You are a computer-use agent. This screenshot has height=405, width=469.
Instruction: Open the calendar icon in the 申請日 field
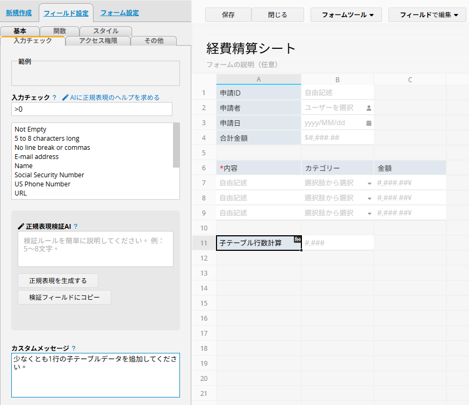coord(369,123)
